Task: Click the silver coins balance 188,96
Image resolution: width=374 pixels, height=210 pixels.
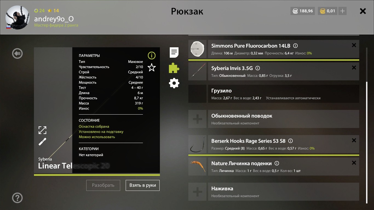Action: coord(303,11)
